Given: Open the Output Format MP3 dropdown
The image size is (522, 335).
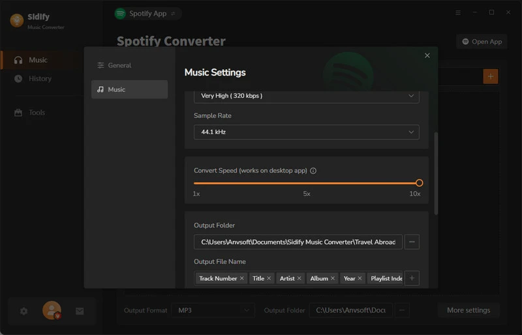Looking at the screenshot, I should [x=213, y=310].
